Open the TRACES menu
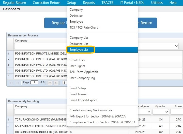This screenshot has height=134, width=183. 107,3
